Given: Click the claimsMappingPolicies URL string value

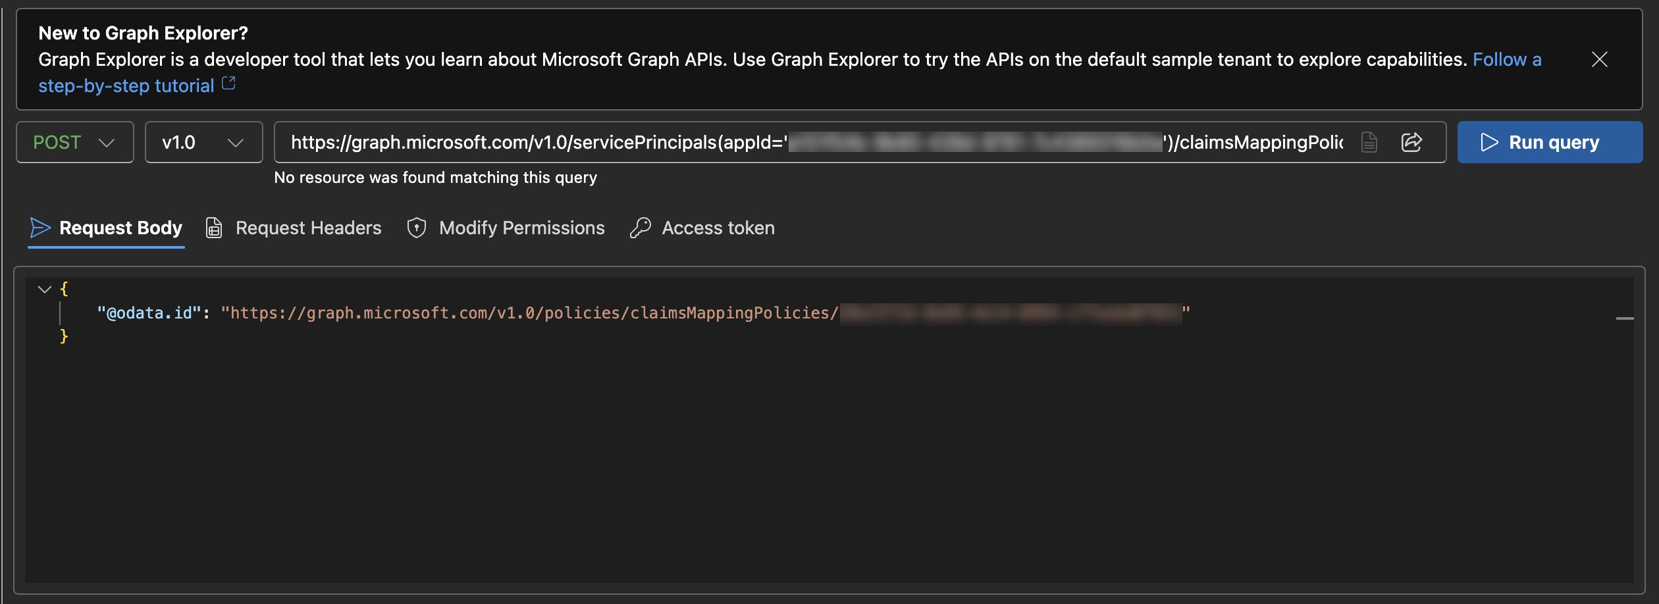Looking at the screenshot, I should pos(705,313).
